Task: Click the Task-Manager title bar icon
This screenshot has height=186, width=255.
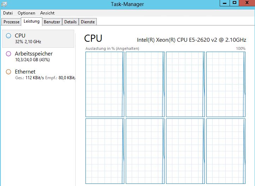Action: tap(4, 4)
